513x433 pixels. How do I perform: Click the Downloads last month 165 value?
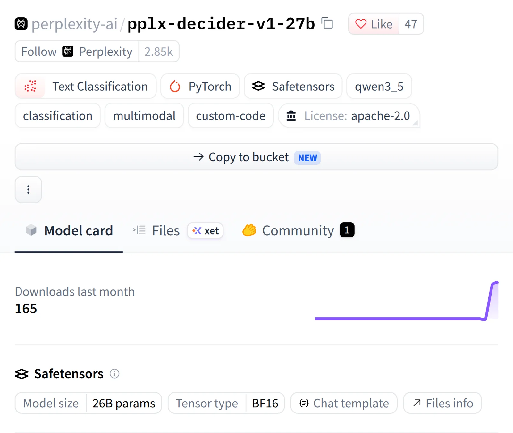tap(26, 308)
